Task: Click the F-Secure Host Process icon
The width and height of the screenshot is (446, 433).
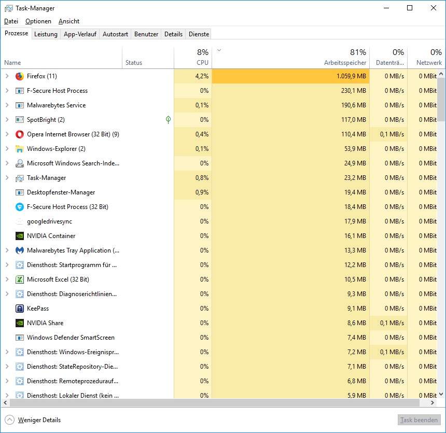Action: pyautogui.click(x=20, y=91)
